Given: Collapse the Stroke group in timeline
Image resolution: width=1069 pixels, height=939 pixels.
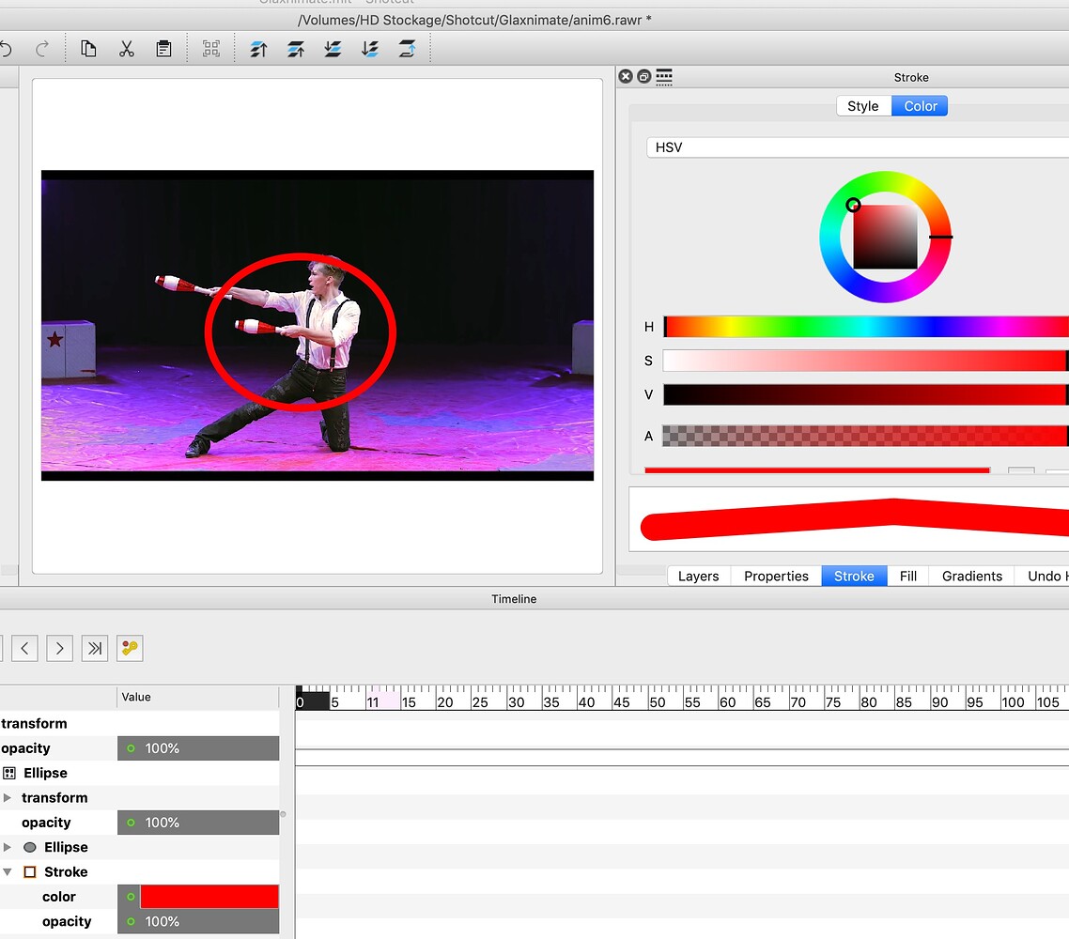Looking at the screenshot, I should (8, 871).
